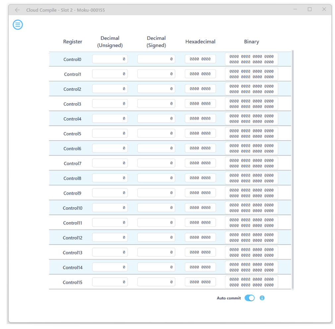Show Auto commit info tooltip icon
Image resolution: width=335 pixels, height=329 pixels.
coord(262,298)
